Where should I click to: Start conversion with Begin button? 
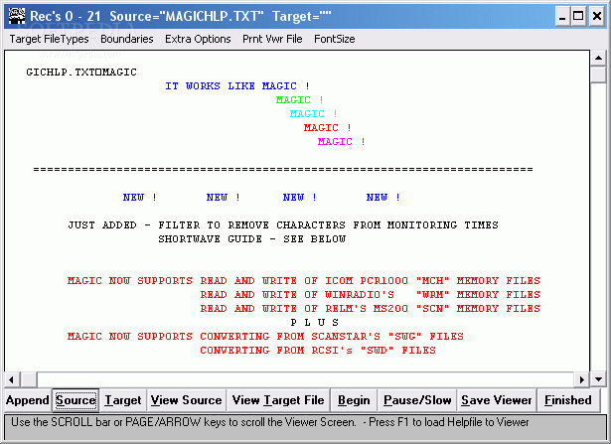[x=354, y=400]
